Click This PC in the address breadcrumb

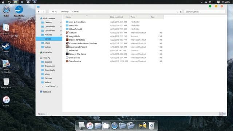click(x=54, y=12)
